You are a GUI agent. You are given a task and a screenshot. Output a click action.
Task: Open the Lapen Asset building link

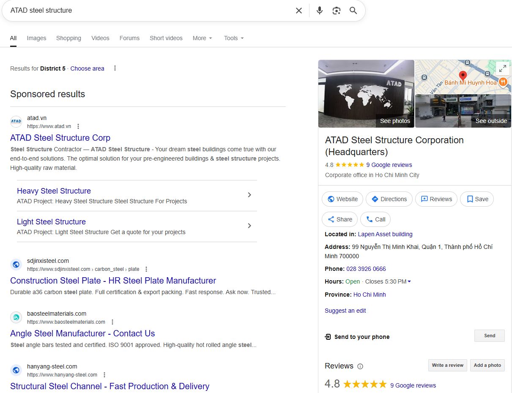click(x=385, y=234)
